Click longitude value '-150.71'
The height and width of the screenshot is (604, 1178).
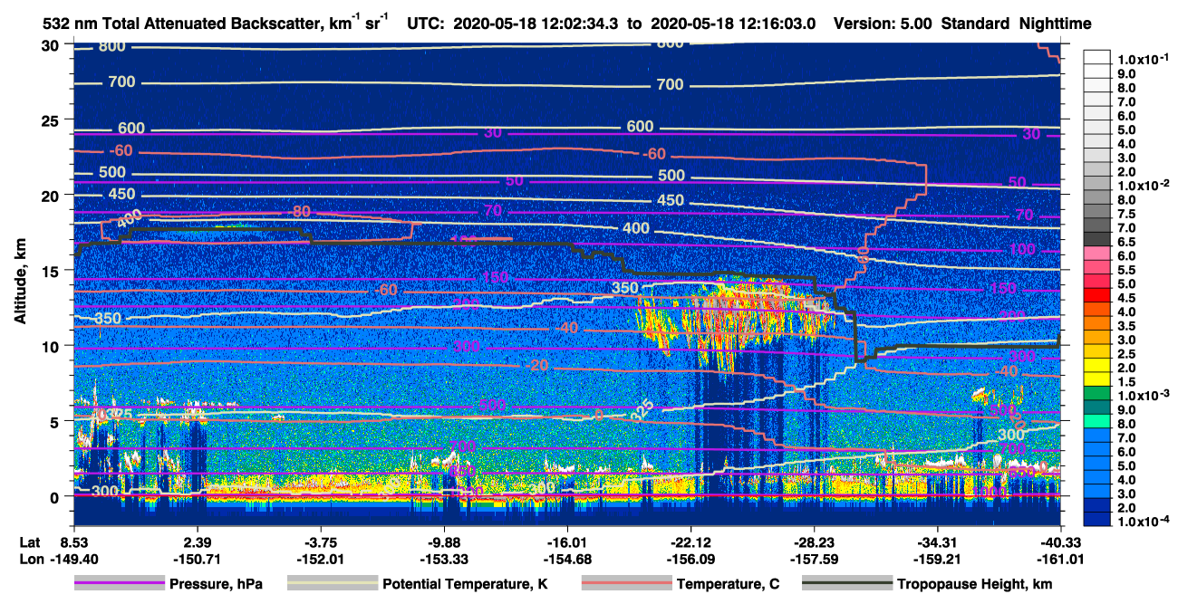(x=197, y=559)
